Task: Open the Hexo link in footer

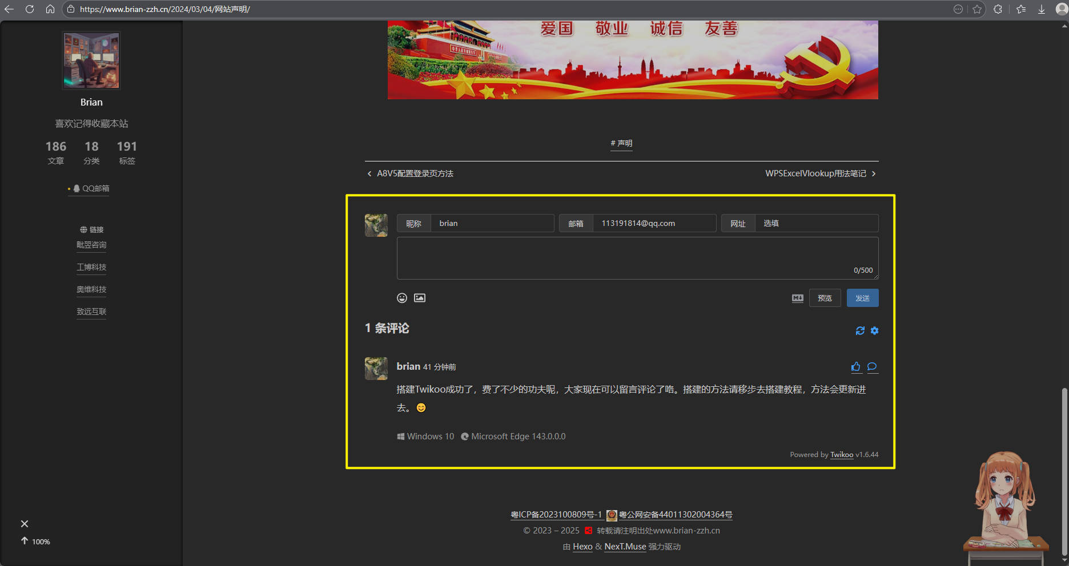Action: (582, 546)
